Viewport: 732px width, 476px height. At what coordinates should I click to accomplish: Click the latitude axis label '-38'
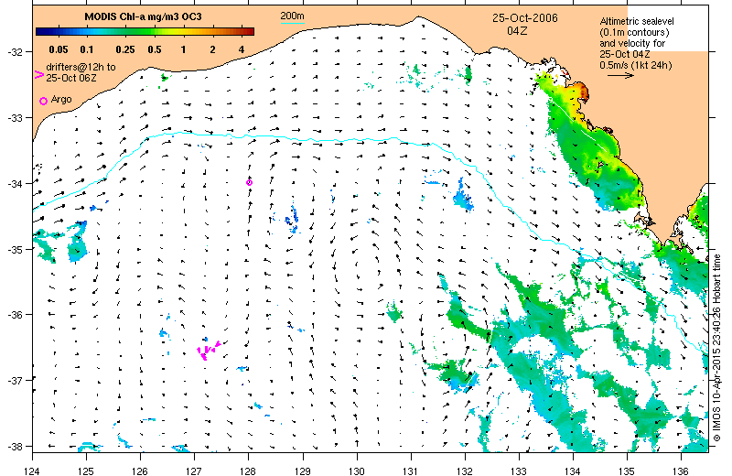pyautogui.click(x=15, y=447)
